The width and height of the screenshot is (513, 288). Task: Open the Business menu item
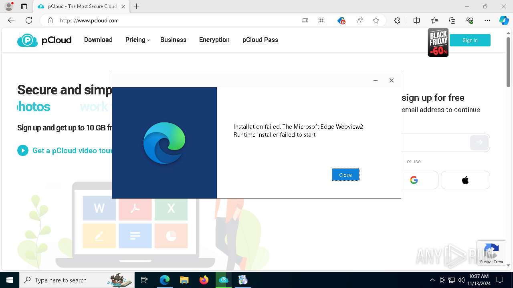pyautogui.click(x=173, y=40)
